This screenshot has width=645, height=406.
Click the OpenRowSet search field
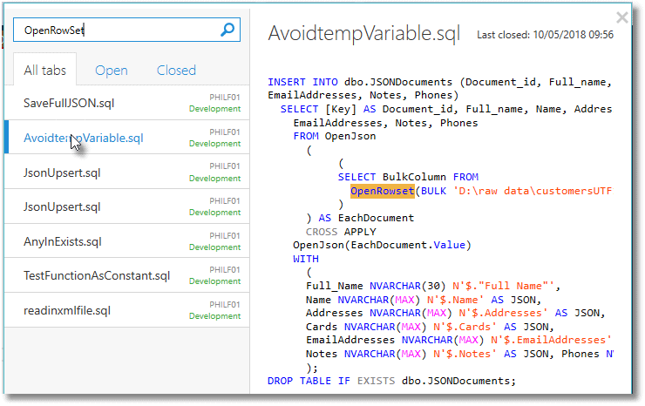(126, 30)
